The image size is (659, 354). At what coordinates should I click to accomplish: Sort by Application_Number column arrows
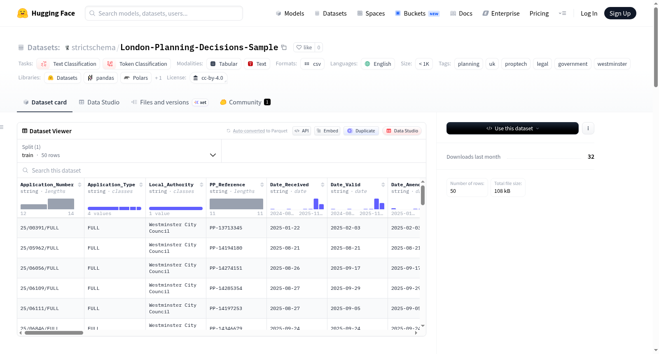tap(79, 185)
